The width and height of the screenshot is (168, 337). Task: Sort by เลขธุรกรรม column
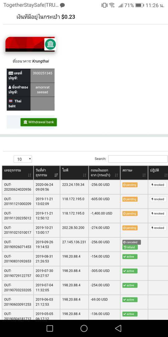(18, 173)
